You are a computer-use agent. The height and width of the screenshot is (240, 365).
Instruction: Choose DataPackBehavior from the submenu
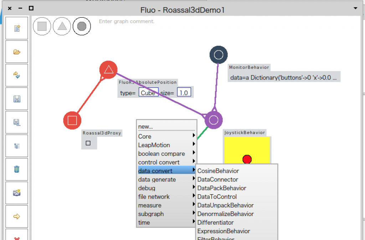pyautogui.click(x=237, y=188)
